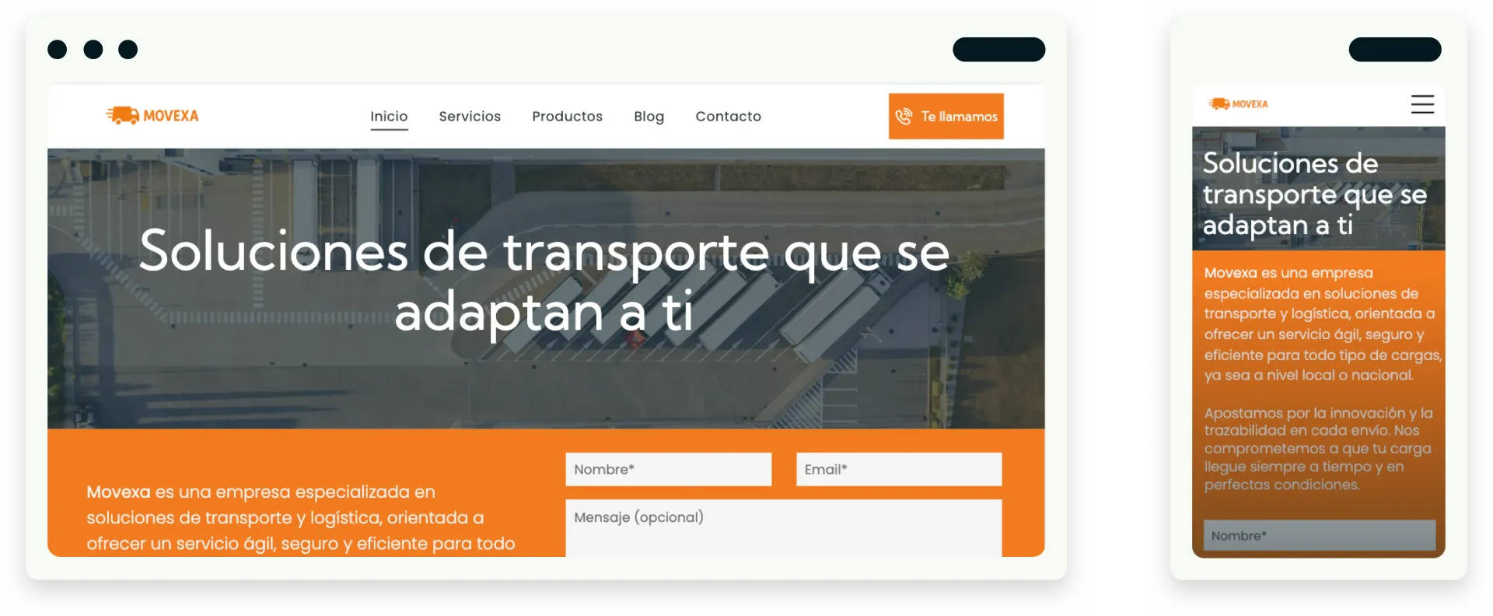Click the dark pill button atop mobile frame
Screen dimensions: 1493x616
(1395, 49)
